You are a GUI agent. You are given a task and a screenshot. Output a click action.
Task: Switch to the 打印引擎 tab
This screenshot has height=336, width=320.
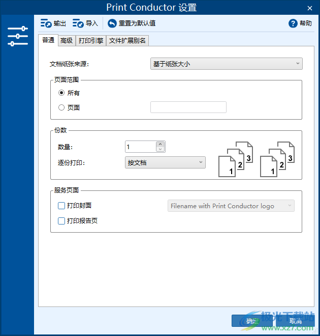click(91, 41)
